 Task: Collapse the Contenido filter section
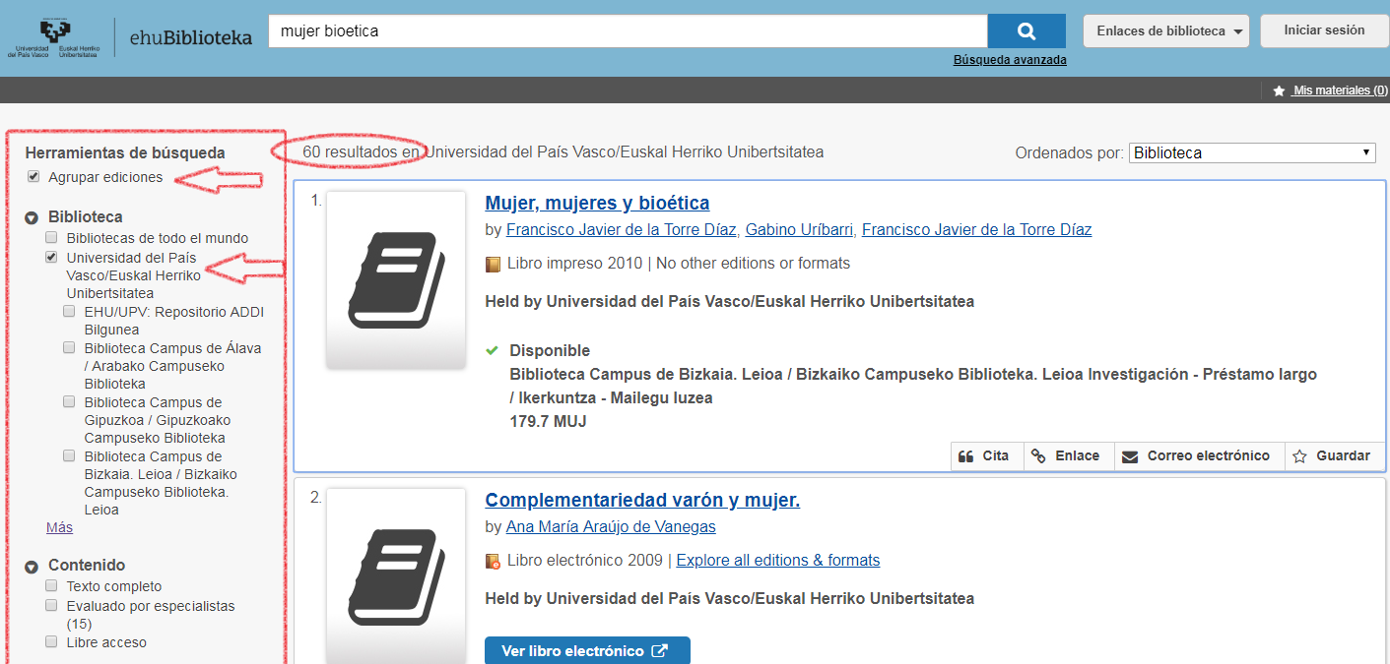(x=32, y=566)
